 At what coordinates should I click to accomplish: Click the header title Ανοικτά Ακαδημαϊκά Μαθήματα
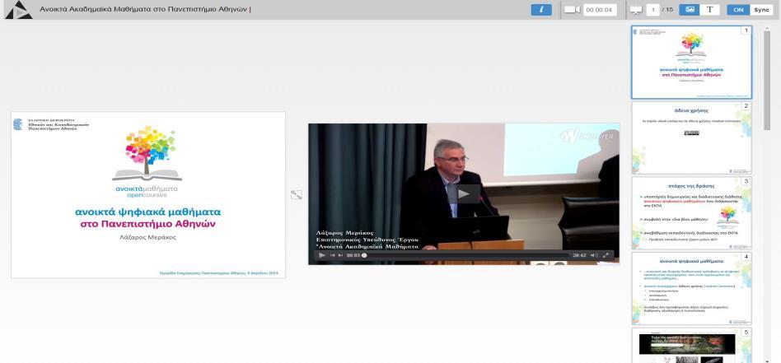(143, 9)
